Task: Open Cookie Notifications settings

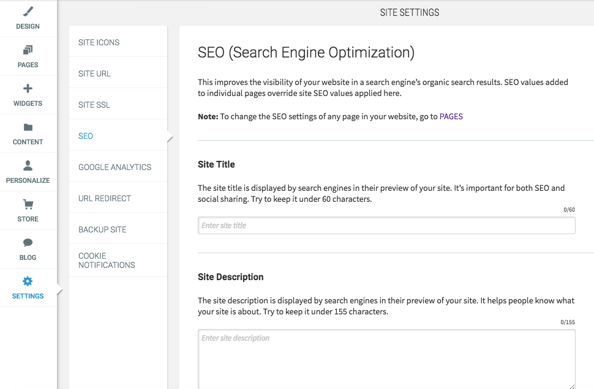Action: [118, 261]
